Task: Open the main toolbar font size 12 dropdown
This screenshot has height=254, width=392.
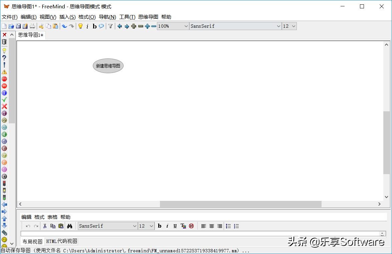Action: (289, 26)
